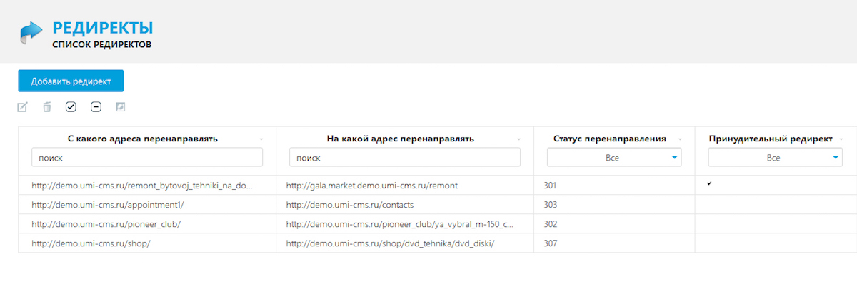Open the 'Принудительный редирект' filter dropdown
The width and height of the screenshot is (857, 307).
(775, 158)
